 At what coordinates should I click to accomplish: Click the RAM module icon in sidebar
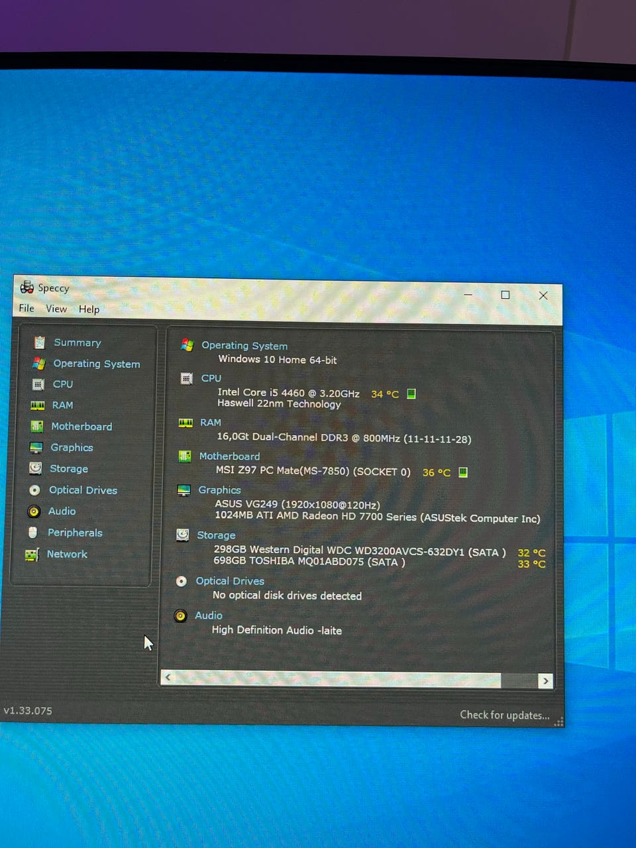click(x=38, y=405)
